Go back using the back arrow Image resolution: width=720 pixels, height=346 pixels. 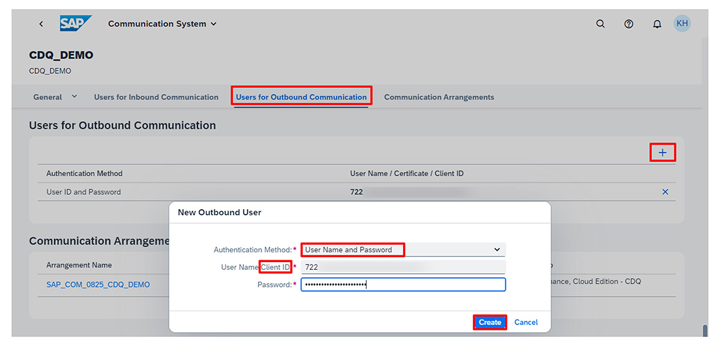coord(41,24)
